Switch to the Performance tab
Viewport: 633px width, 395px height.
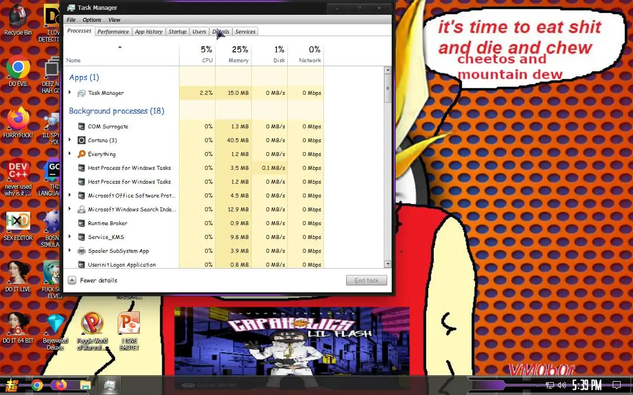point(113,32)
